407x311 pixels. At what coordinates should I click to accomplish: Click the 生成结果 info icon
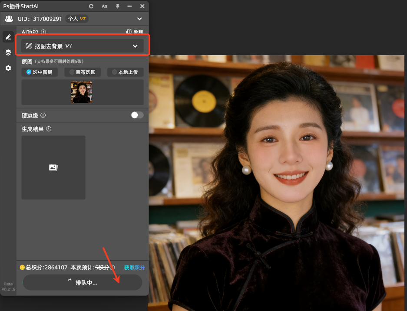48,129
